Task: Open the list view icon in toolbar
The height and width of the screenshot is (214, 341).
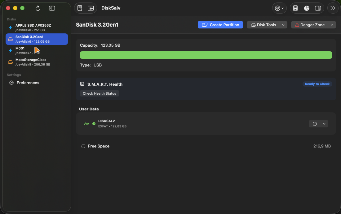Action: (x=91, y=8)
